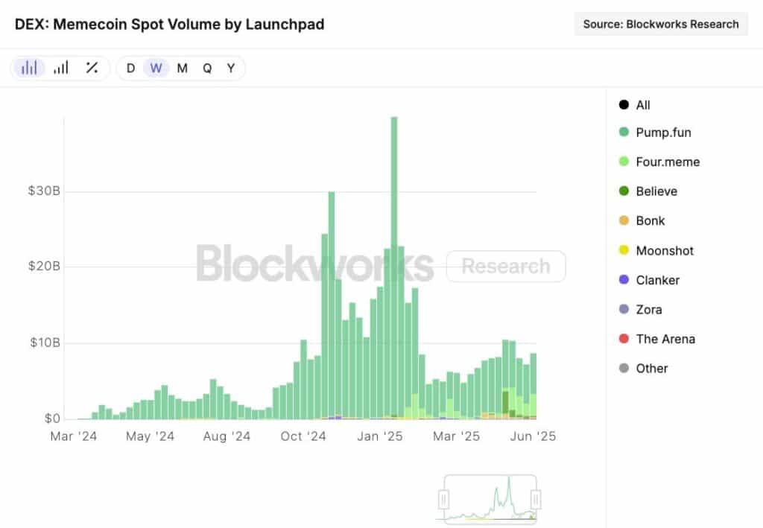This screenshot has width=763, height=528.
Task: Click the May '24 axis label
Action: point(150,436)
